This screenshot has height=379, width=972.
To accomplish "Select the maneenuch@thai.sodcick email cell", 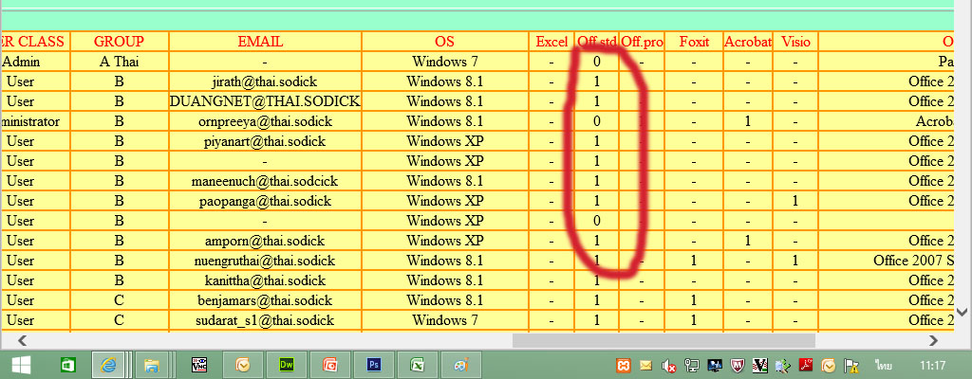I will (x=265, y=181).
